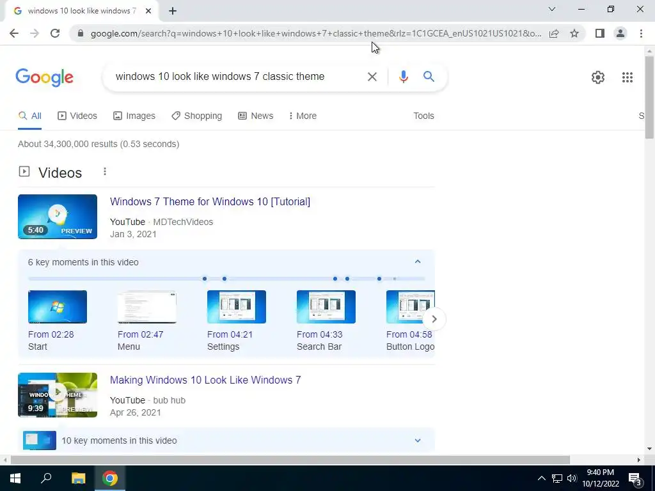The width and height of the screenshot is (655, 491).
Task: Click the URL address bar
Action: point(316,33)
